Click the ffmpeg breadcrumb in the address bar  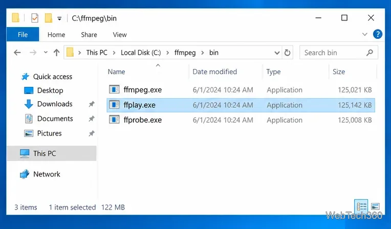pyautogui.click(x=185, y=53)
